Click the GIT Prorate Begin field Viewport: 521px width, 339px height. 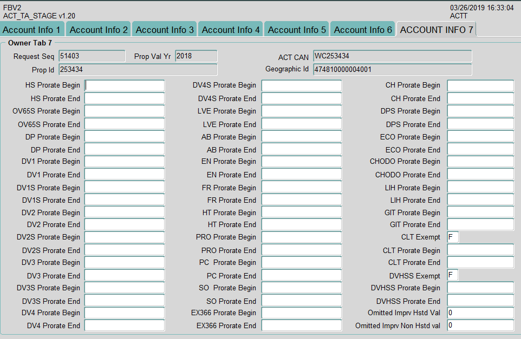click(x=480, y=212)
